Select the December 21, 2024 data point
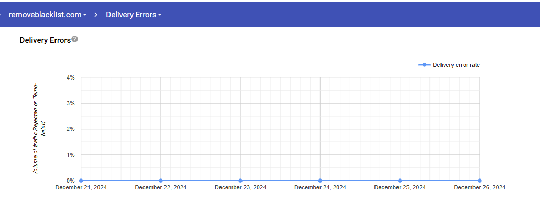The height and width of the screenshot is (213, 540). click(x=81, y=180)
